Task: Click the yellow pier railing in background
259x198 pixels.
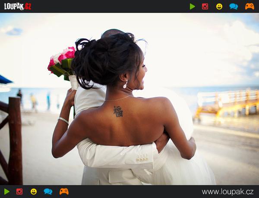Action: click(x=227, y=102)
